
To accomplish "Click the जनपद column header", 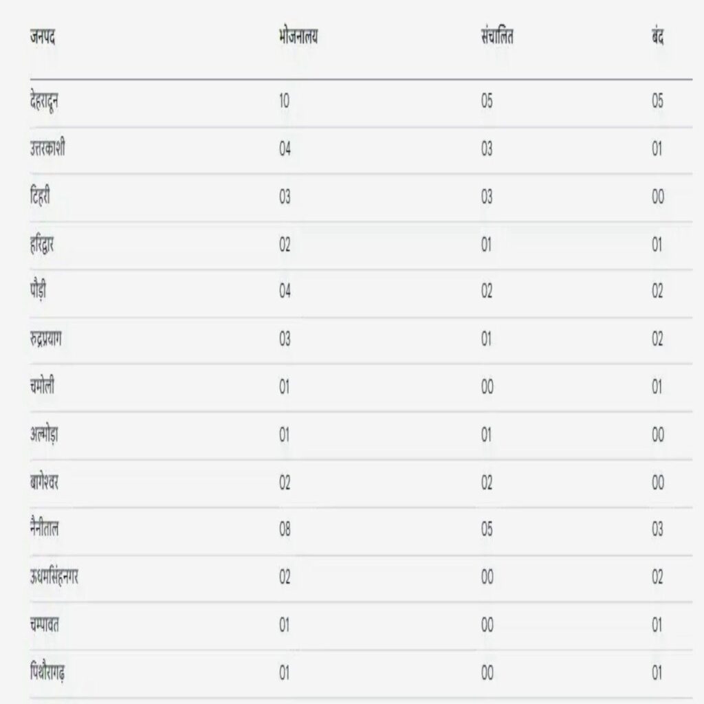I will (43, 37).
